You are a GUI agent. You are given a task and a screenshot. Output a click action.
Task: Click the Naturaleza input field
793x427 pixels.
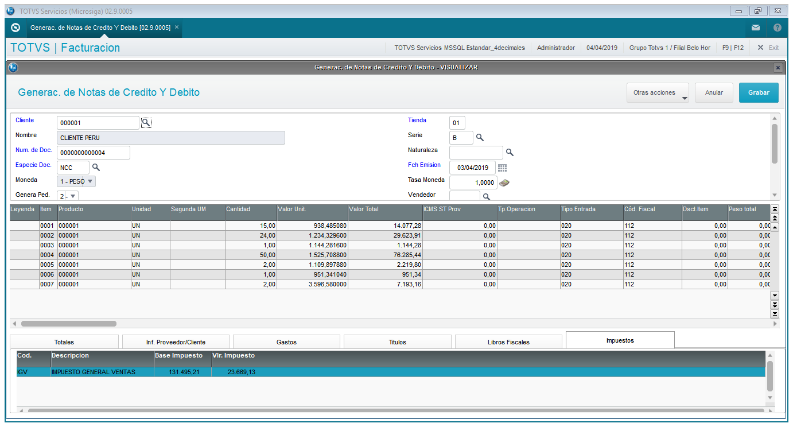pyautogui.click(x=476, y=153)
